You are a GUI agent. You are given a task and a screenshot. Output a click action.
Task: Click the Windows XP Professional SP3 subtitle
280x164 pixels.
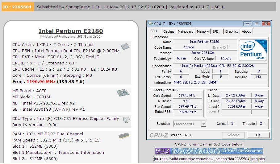[71, 37]
